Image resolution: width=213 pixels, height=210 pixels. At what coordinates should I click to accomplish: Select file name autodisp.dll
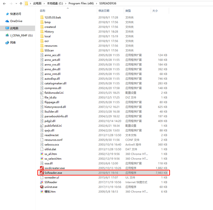tap(52, 79)
